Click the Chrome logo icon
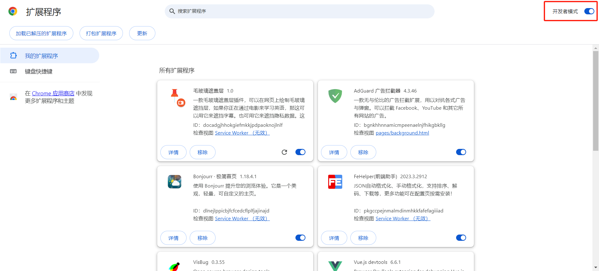Screen dimensions: 599x271 pyautogui.click(x=13, y=12)
